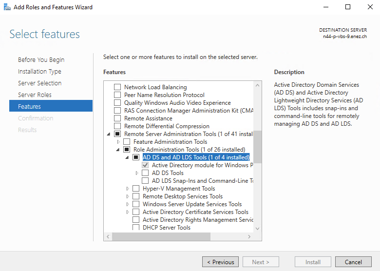Viewport: 380px width, 271px height.
Task: Cancel the wizard
Action: coord(353,262)
